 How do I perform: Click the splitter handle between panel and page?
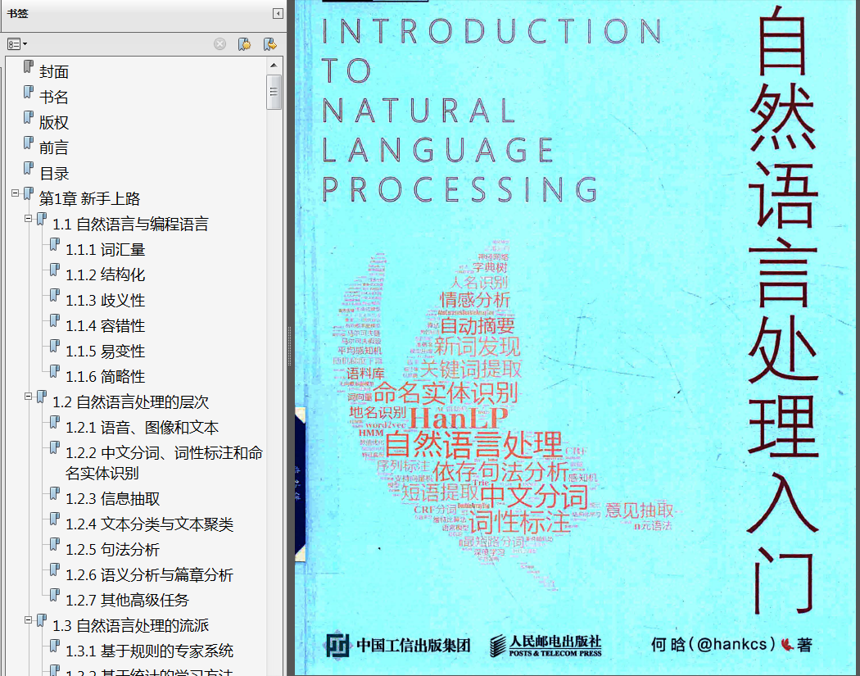pyautogui.click(x=290, y=346)
